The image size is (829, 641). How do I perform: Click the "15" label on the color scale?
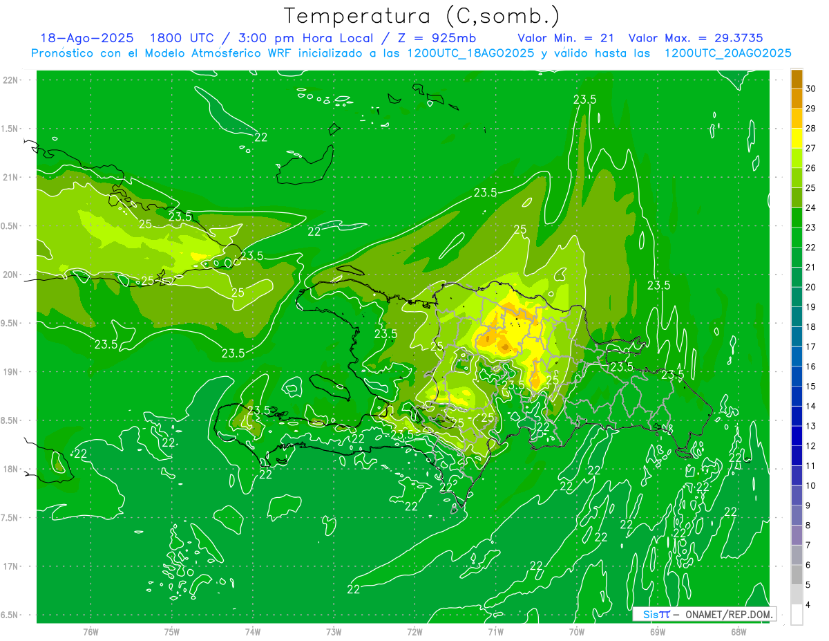coord(810,386)
